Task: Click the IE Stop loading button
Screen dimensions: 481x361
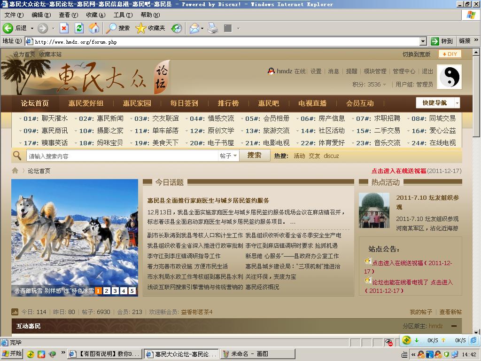Action: coord(64,28)
